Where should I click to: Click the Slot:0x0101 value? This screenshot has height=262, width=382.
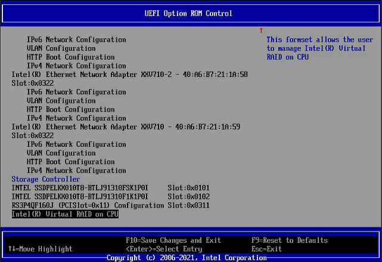click(x=188, y=188)
